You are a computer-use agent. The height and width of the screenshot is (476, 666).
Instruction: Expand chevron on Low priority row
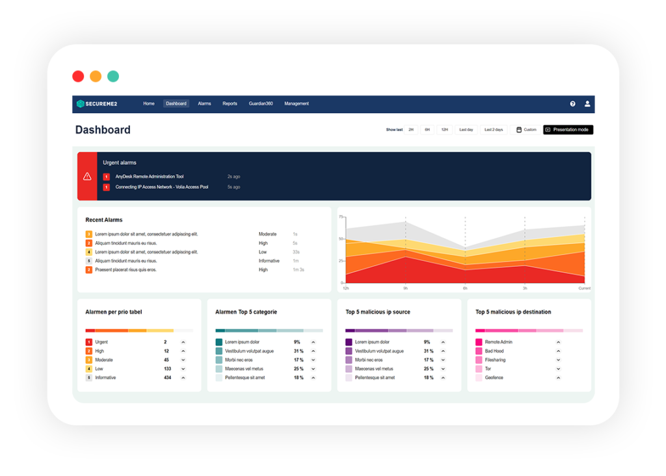[x=183, y=369]
